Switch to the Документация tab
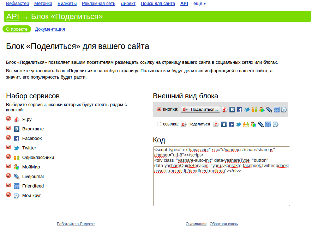This screenshot has width=312, height=240. (50, 29)
